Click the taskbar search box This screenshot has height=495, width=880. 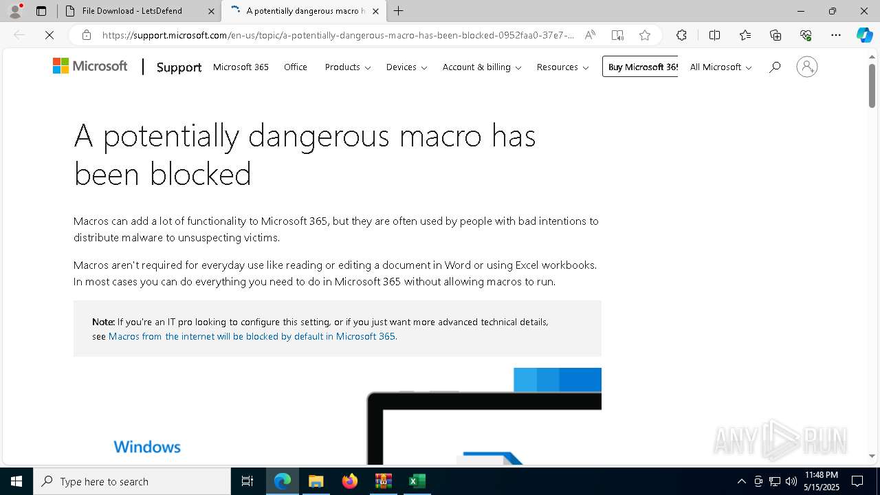[132, 481]
